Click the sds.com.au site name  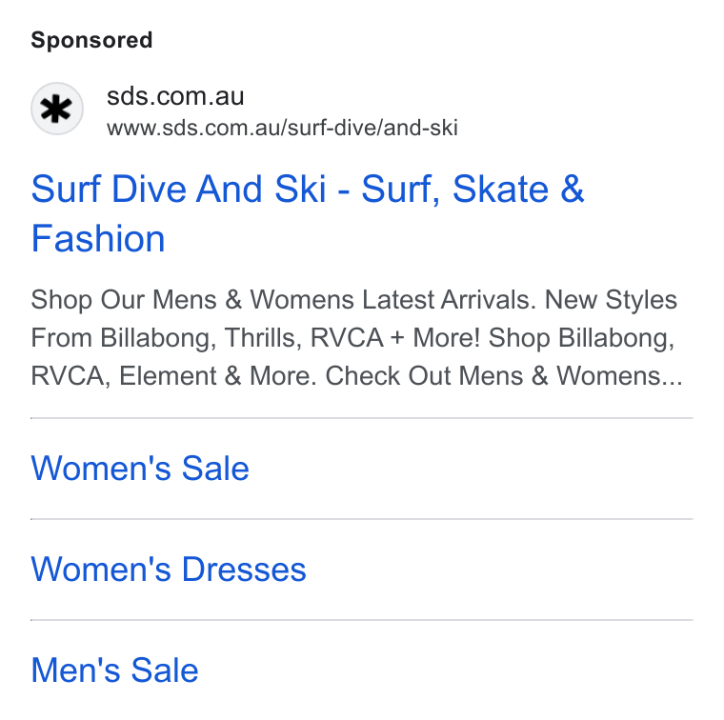pyautogui.click(x=175, y=96)
